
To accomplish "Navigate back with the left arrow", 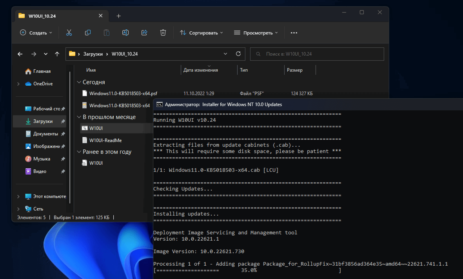I will [x=20, y=54].
